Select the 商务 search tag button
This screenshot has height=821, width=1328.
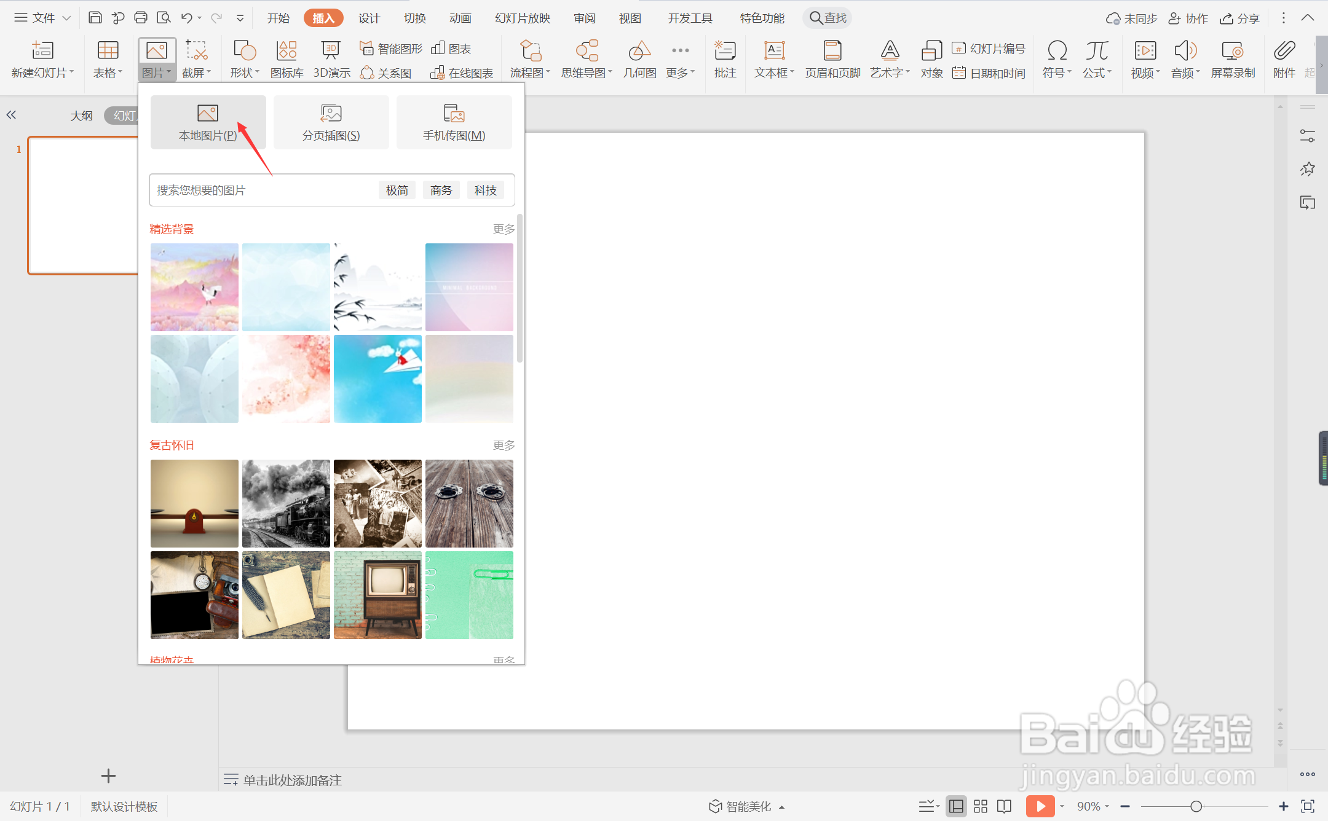click(x=441, y=191)
